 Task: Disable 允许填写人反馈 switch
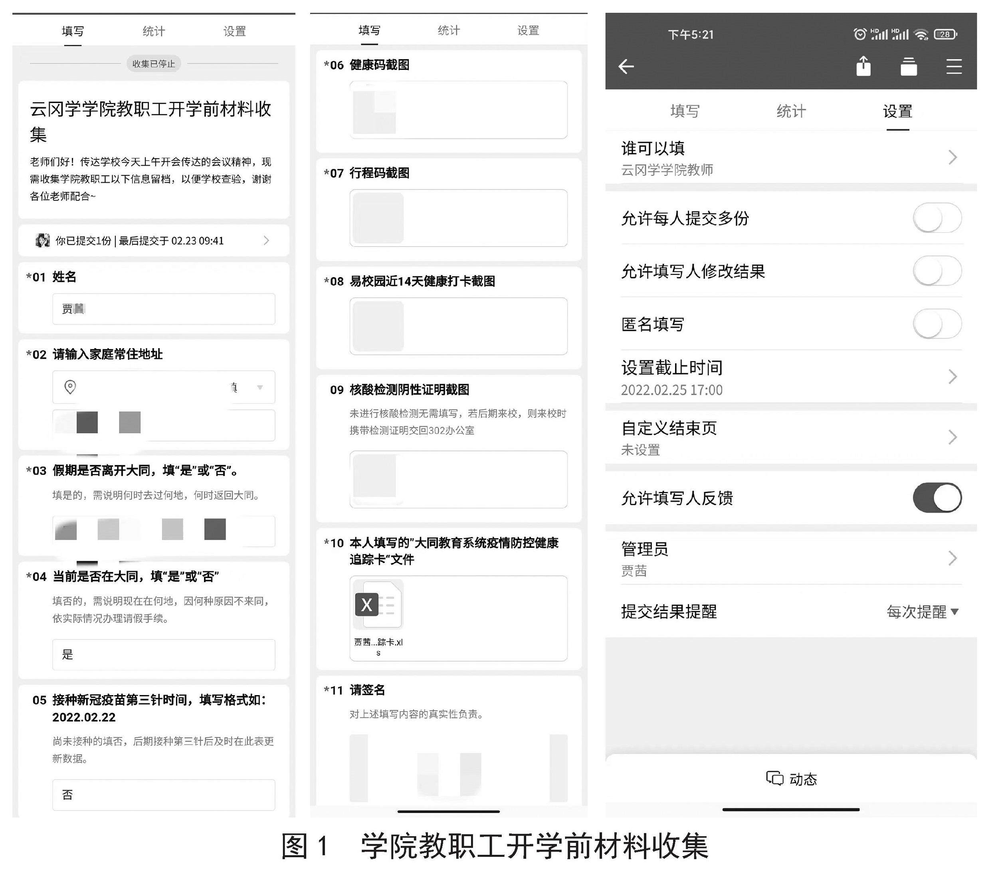(937, 497)
